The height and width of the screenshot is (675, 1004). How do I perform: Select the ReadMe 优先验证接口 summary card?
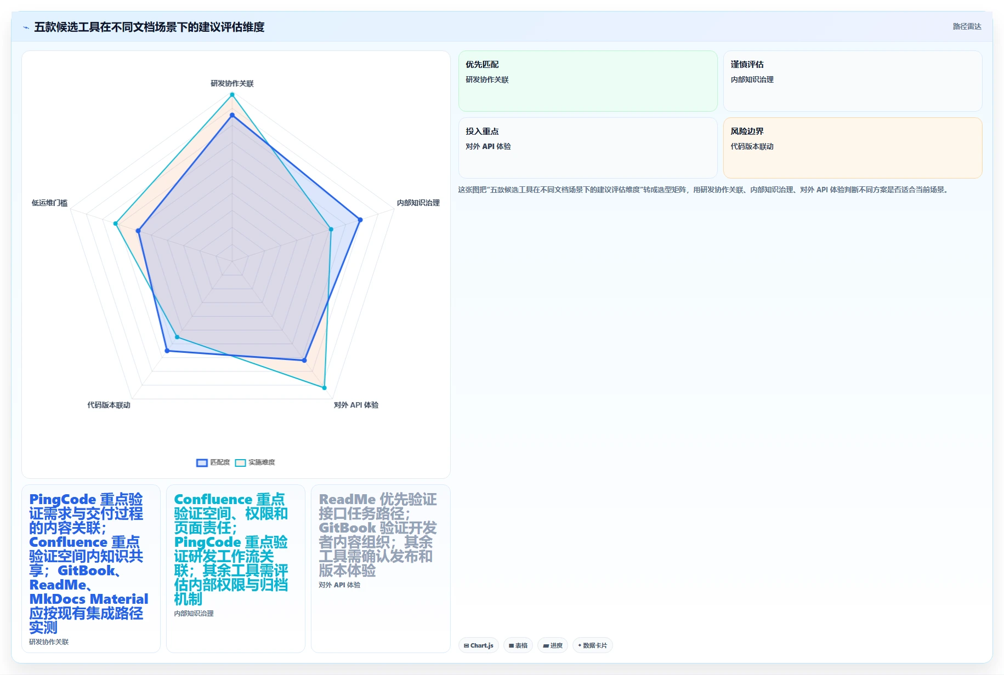[381, 569]
